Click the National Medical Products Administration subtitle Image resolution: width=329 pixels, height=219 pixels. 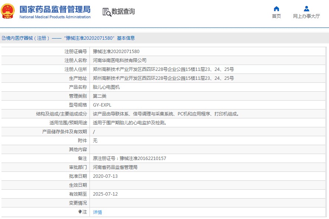(x=55, y=17)
